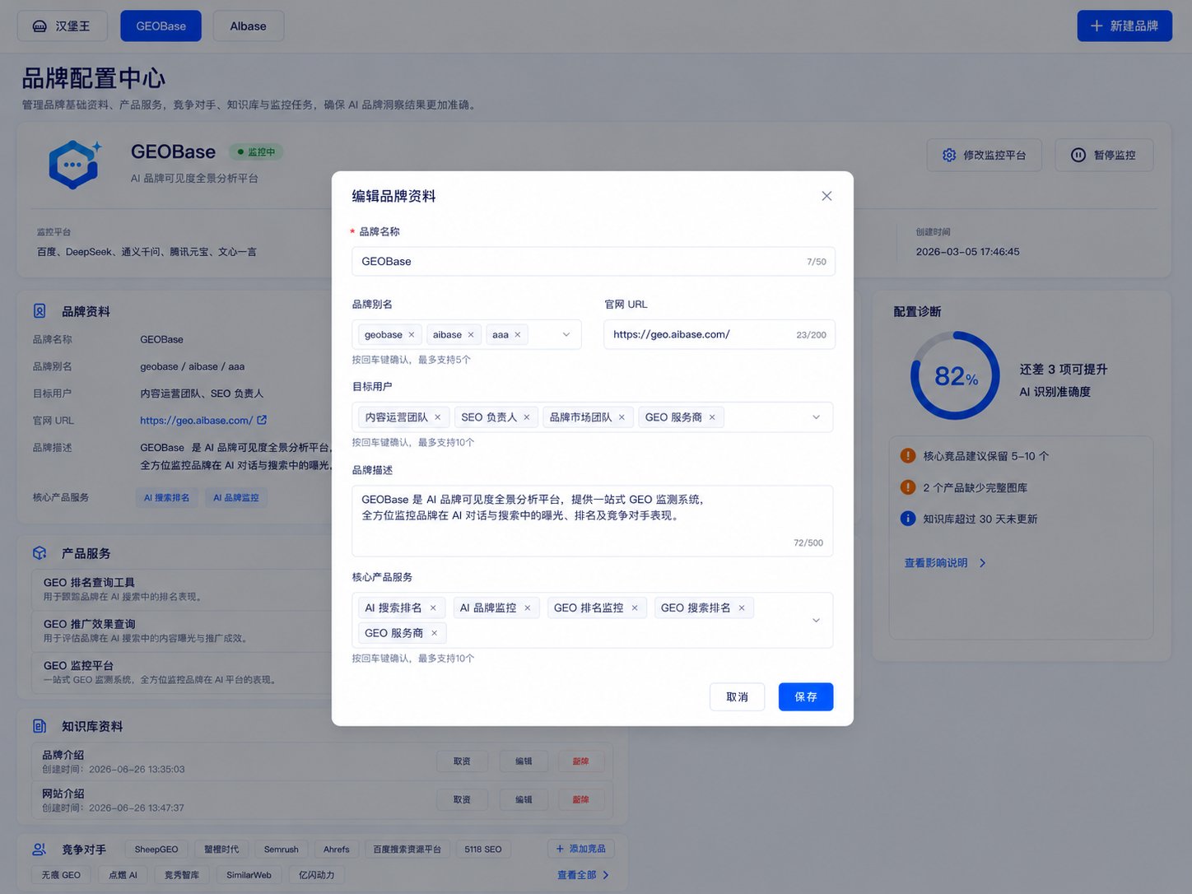Switch to the AIbase brand tab
Viewport: 1192px width, 894px height.
click(x=249, y=26)
